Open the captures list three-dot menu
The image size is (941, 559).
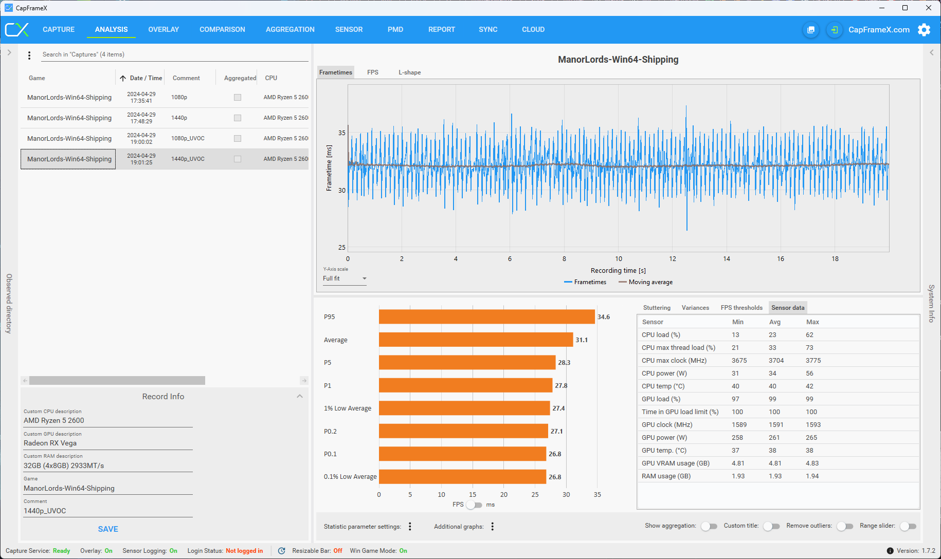click(x=29, y=55)
